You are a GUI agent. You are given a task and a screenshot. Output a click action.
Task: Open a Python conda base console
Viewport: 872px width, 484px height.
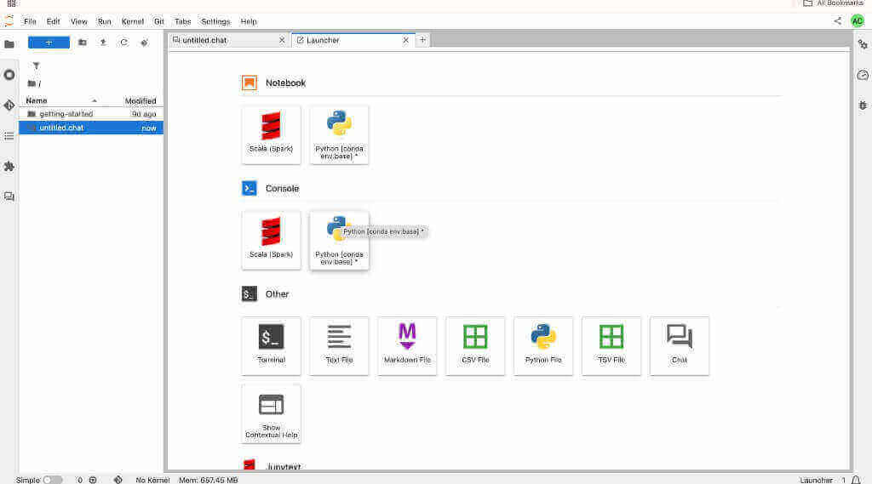pyautogui.click(x=339, y=241)
